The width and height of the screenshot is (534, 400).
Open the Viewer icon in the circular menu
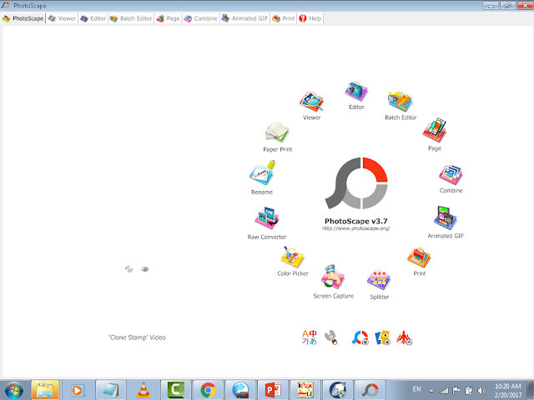click(311, 102)
